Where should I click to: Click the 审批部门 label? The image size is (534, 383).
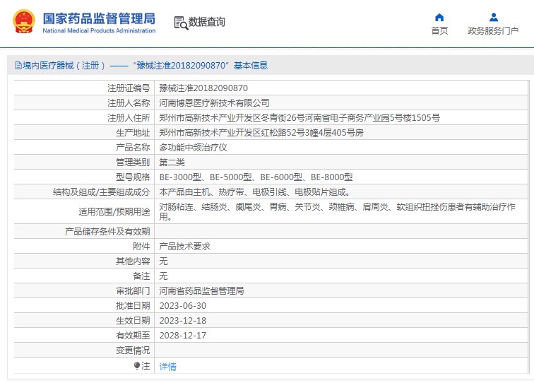(x=133, y=291)
